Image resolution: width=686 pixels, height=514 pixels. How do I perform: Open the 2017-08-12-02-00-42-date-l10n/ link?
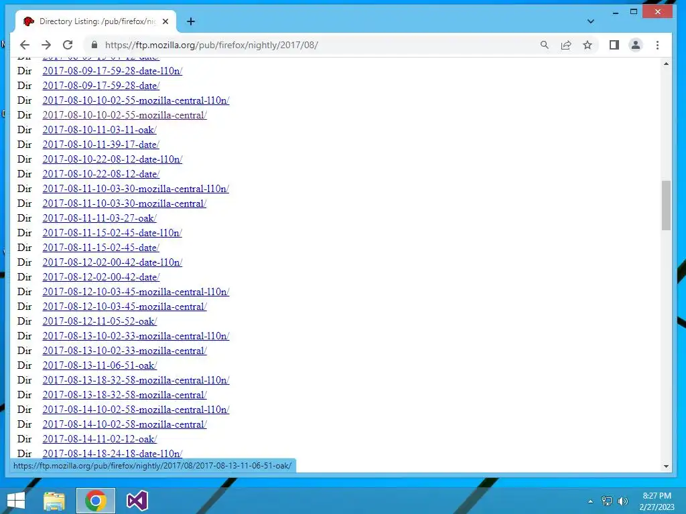113,262
